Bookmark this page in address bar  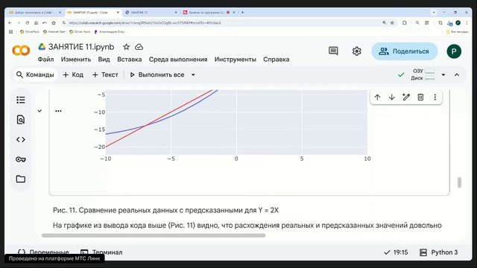[393, 23]
